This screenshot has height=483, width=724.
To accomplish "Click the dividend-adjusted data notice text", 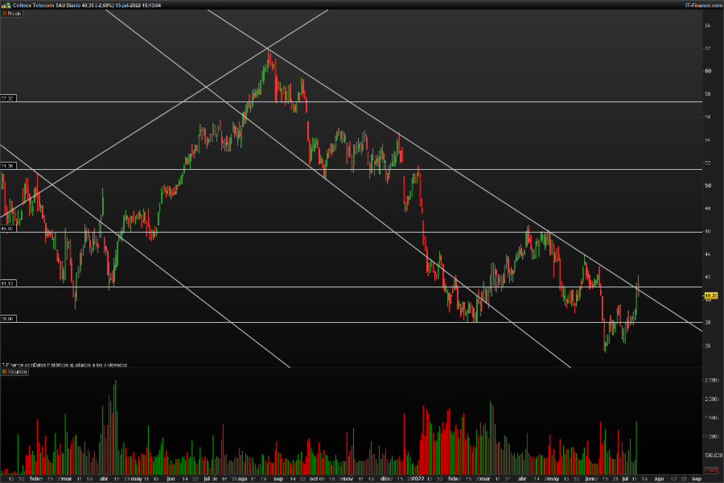I will pyautogui.click(x=64, y=365).
